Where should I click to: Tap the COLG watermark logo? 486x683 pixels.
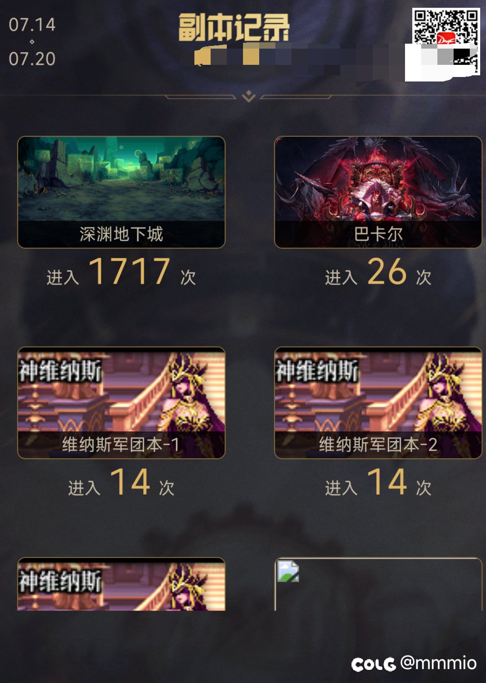click(x=373, y=664)
